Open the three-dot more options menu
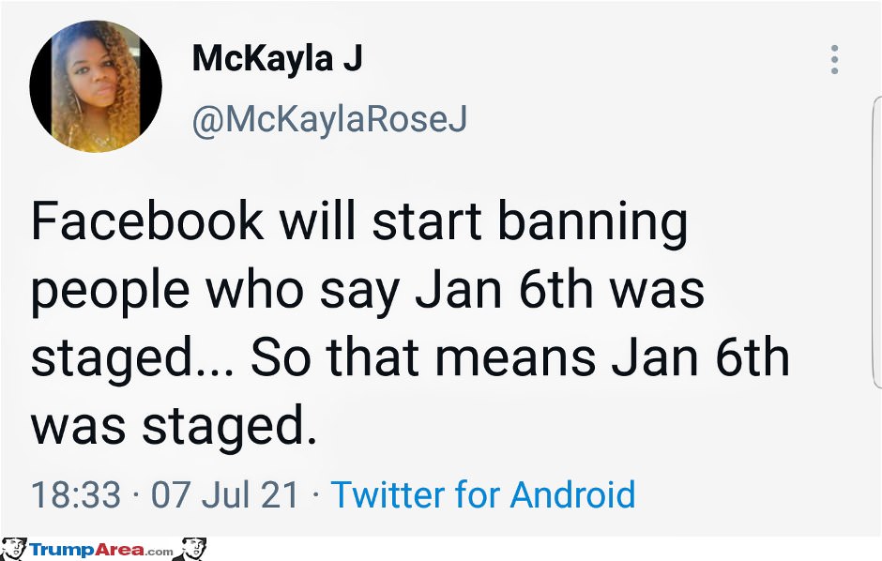Viewport: 882px width, 561px height. (834, 60)
